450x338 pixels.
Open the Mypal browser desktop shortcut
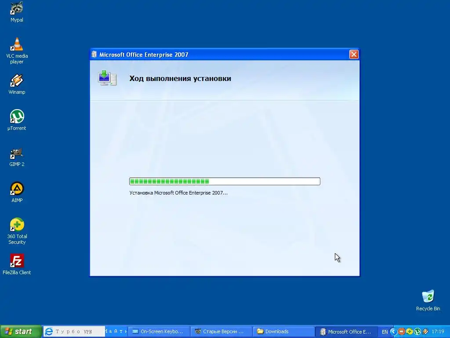click(x=17, y=11)
